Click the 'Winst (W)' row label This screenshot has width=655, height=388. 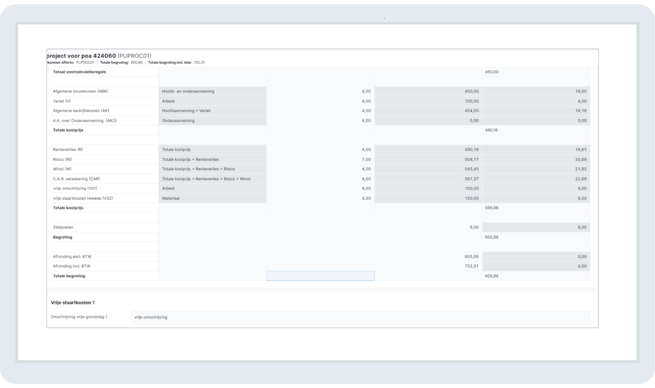62,169
